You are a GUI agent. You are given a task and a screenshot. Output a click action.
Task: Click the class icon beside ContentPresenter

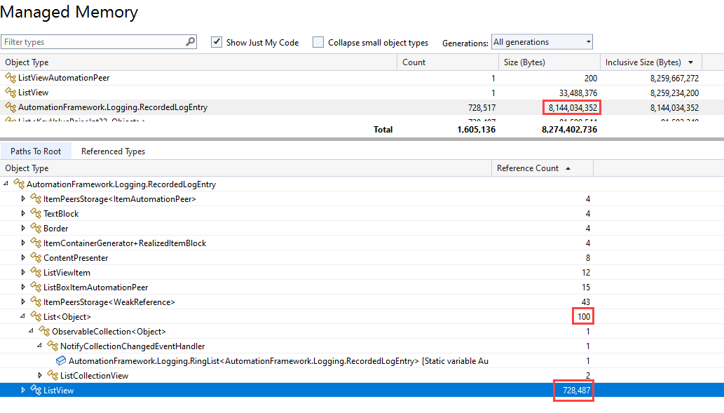34,257
